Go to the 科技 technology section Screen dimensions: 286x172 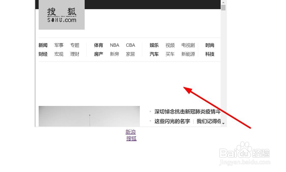pos(210,54)
